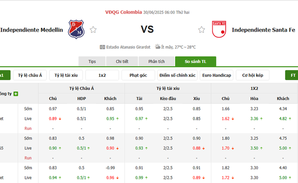This screenshot has width=298, height=183.
Task: Select the Phạt góc filter
Action: pyautogui.click(x=138, y=75)
